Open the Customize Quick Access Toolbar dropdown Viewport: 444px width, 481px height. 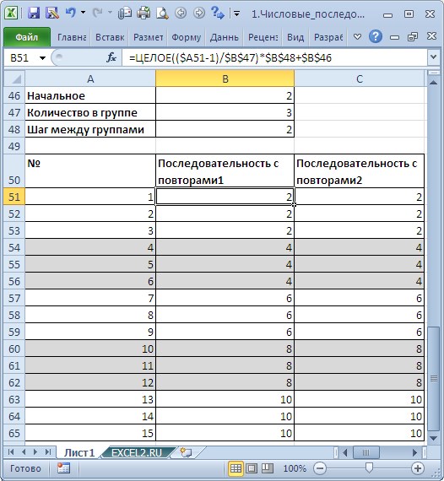tap(236, 14)
